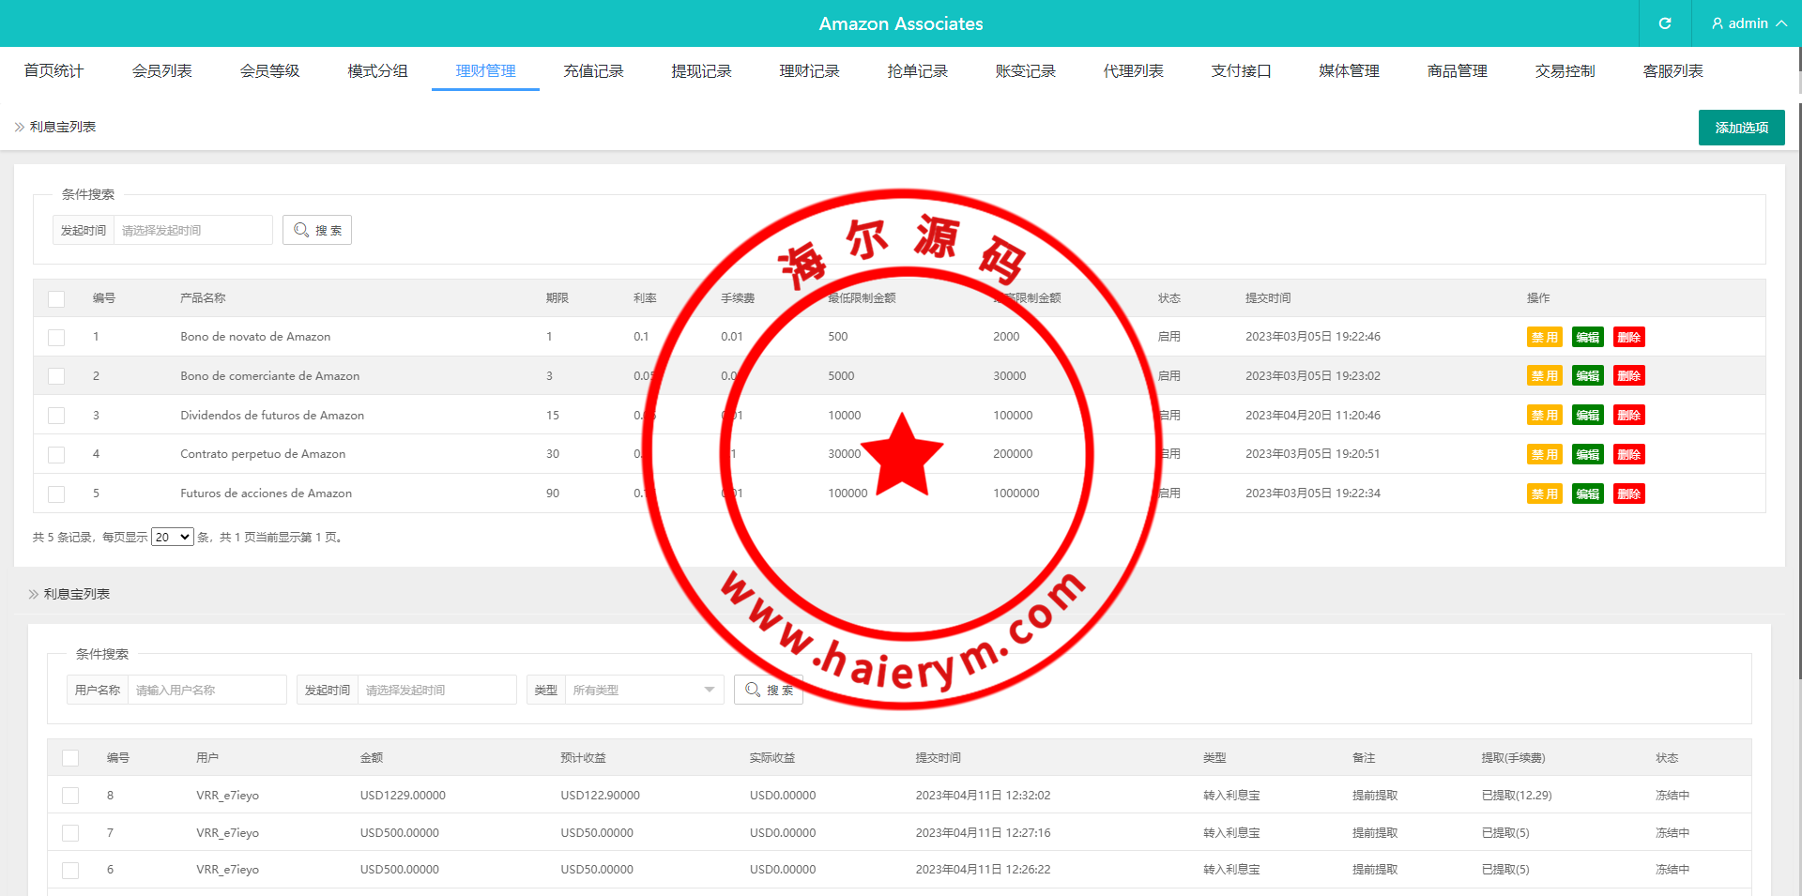This screenshot has height=896, width=1802.
Task: Check row 3 Dividendos de futuros de Amazon
Action: click(x=56, y=416)
